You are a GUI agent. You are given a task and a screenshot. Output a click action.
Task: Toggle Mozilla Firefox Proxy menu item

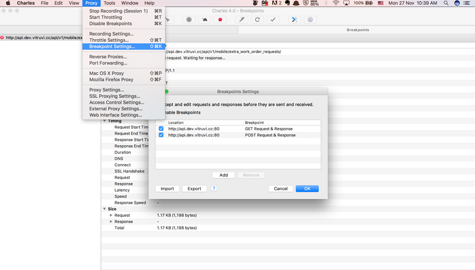pos(123,80)
